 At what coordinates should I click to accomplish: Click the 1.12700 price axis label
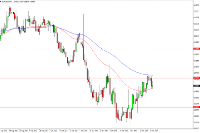click(x=196, y=18)
